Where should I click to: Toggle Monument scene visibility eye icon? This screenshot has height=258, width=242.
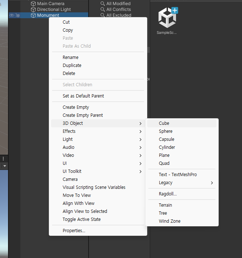(x=12, y=15)
